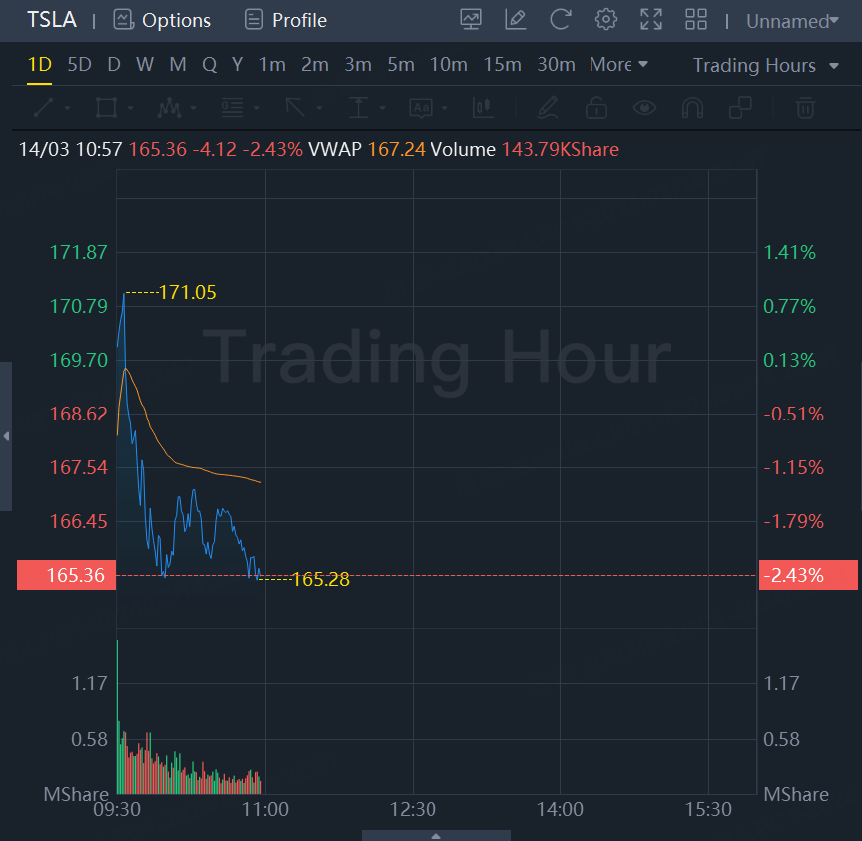Select the 2m interval

[x=314, y=65]
